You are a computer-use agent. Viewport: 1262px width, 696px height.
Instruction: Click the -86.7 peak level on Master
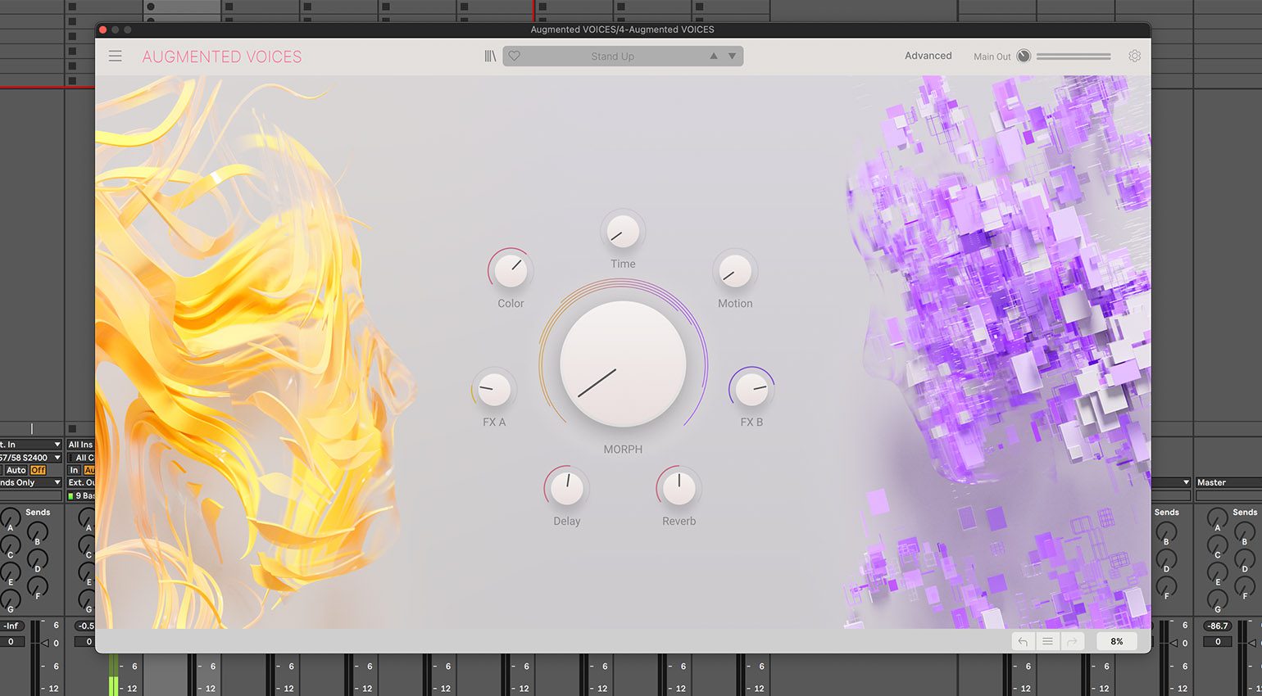1217,626
